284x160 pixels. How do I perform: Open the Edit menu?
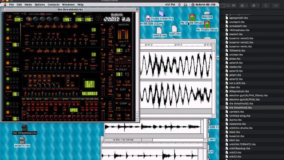pos(19,4)
